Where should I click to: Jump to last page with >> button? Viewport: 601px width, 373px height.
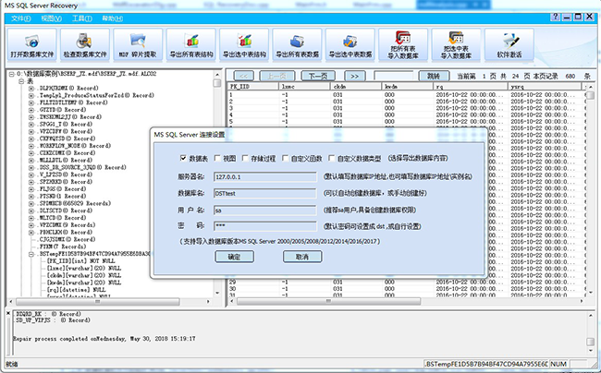click(x=354, y=76)
